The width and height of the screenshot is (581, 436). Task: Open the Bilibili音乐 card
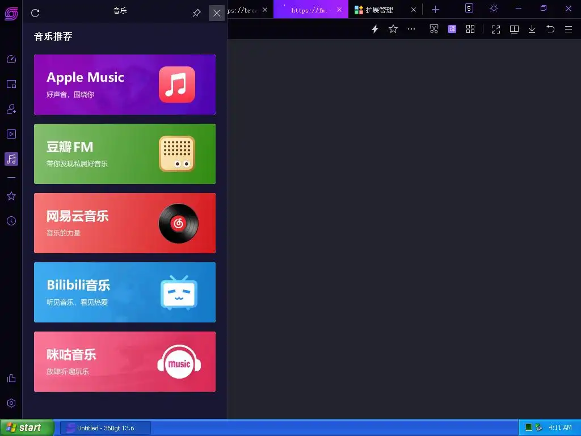coord(124,292)
